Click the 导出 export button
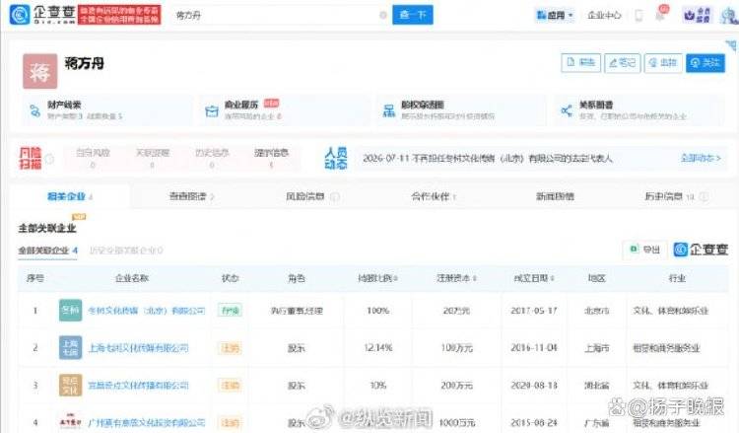739x433 pixels. click(645, 249)
